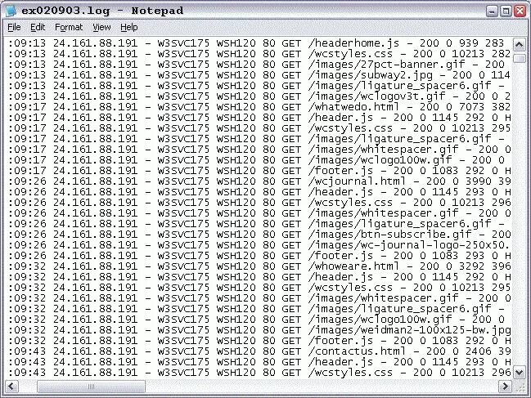Click the /images/wclogov3t.gif log entry
531x398 pixels.
point(259,96)
